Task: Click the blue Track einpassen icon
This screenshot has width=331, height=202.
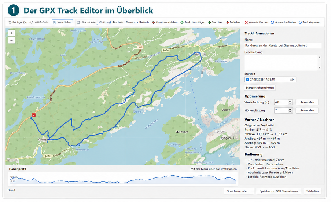Action: pos(300,22)
